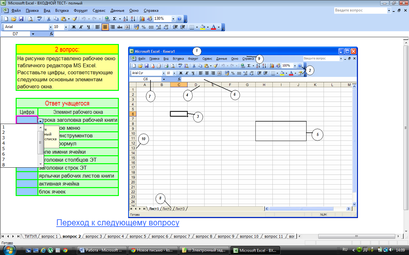Apply the yellow fill color
Image resolution: width=409 pixels, height=255 pixels.
pos(203,27)
